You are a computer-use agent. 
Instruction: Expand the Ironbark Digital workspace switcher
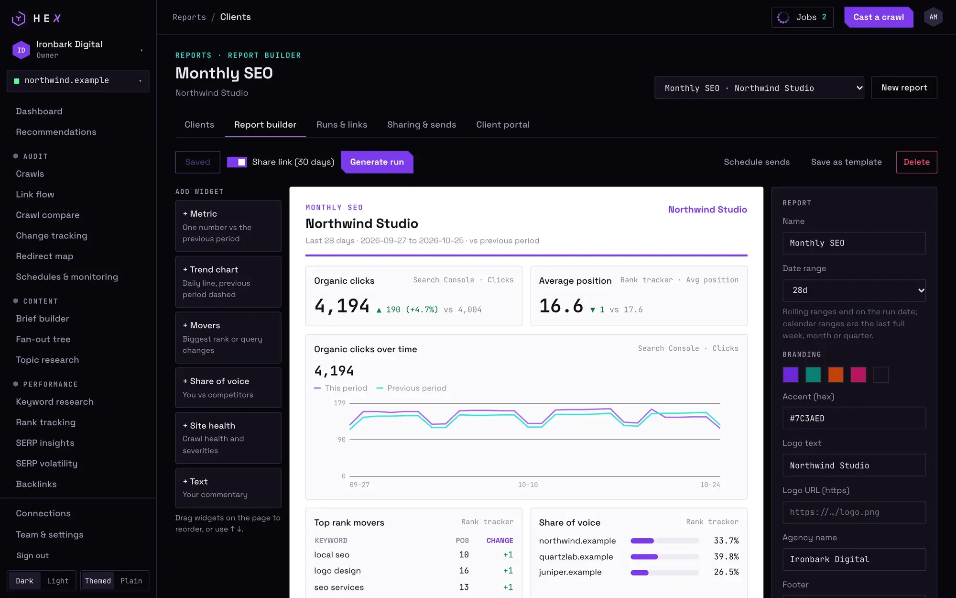click(78, 50)
